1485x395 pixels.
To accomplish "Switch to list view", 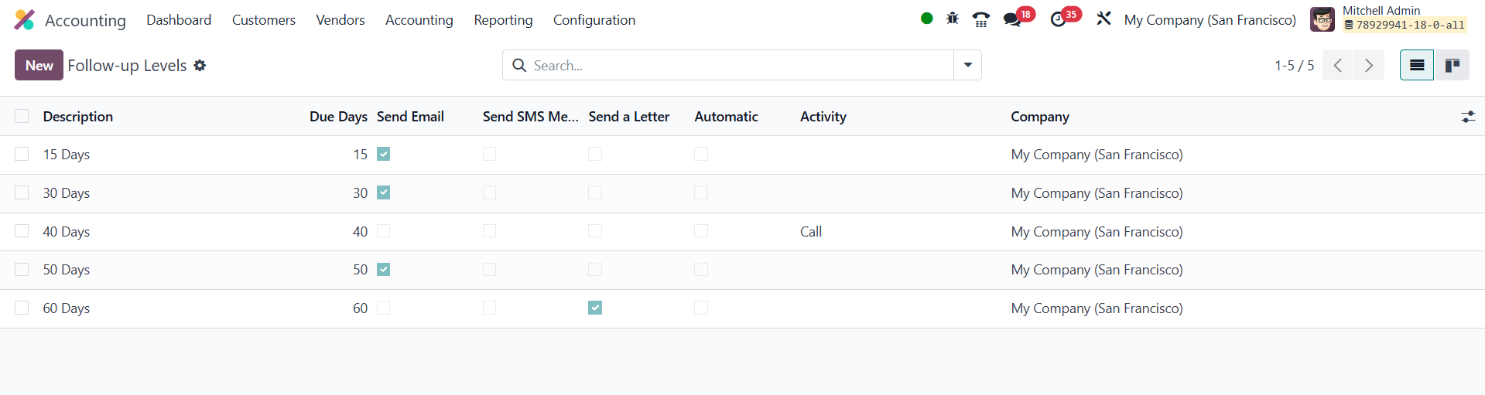I will (x=1417, y=65).
